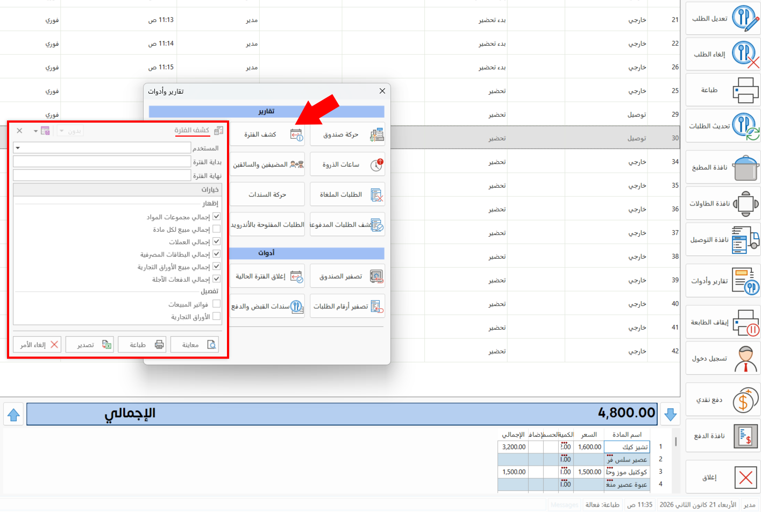Open Cash Register Movement (حركة صندوق) report
The image size is (761, 512).
pyautogui.click(x=347, y=134)
